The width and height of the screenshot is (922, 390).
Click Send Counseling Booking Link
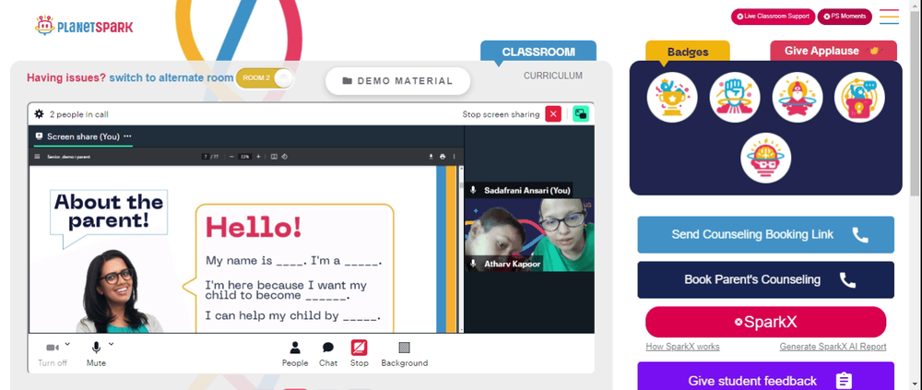click(765, 235)
